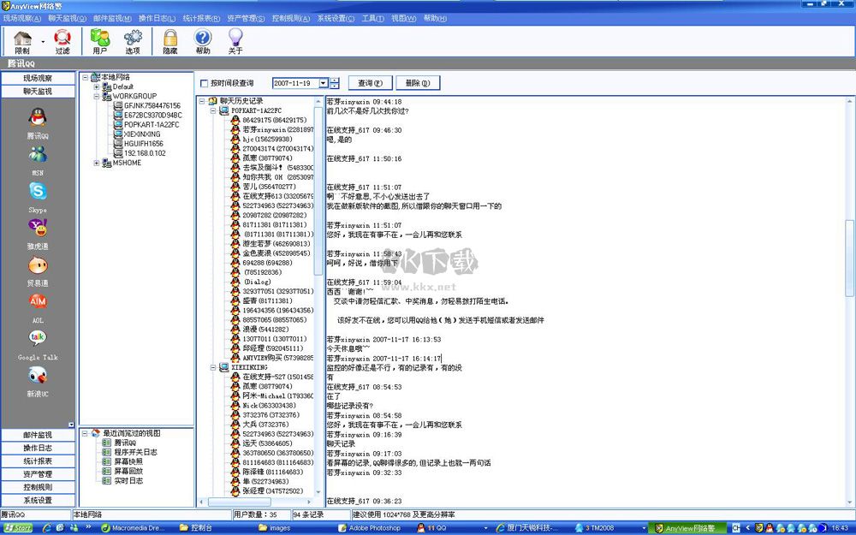Click the chat log vertical scrollbar
This screenshot has width=856, height=535.
point(849,259)
